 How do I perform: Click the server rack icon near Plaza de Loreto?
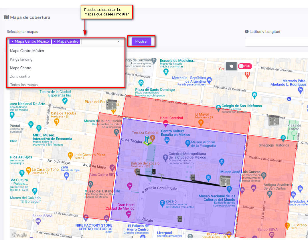[274, 120]
